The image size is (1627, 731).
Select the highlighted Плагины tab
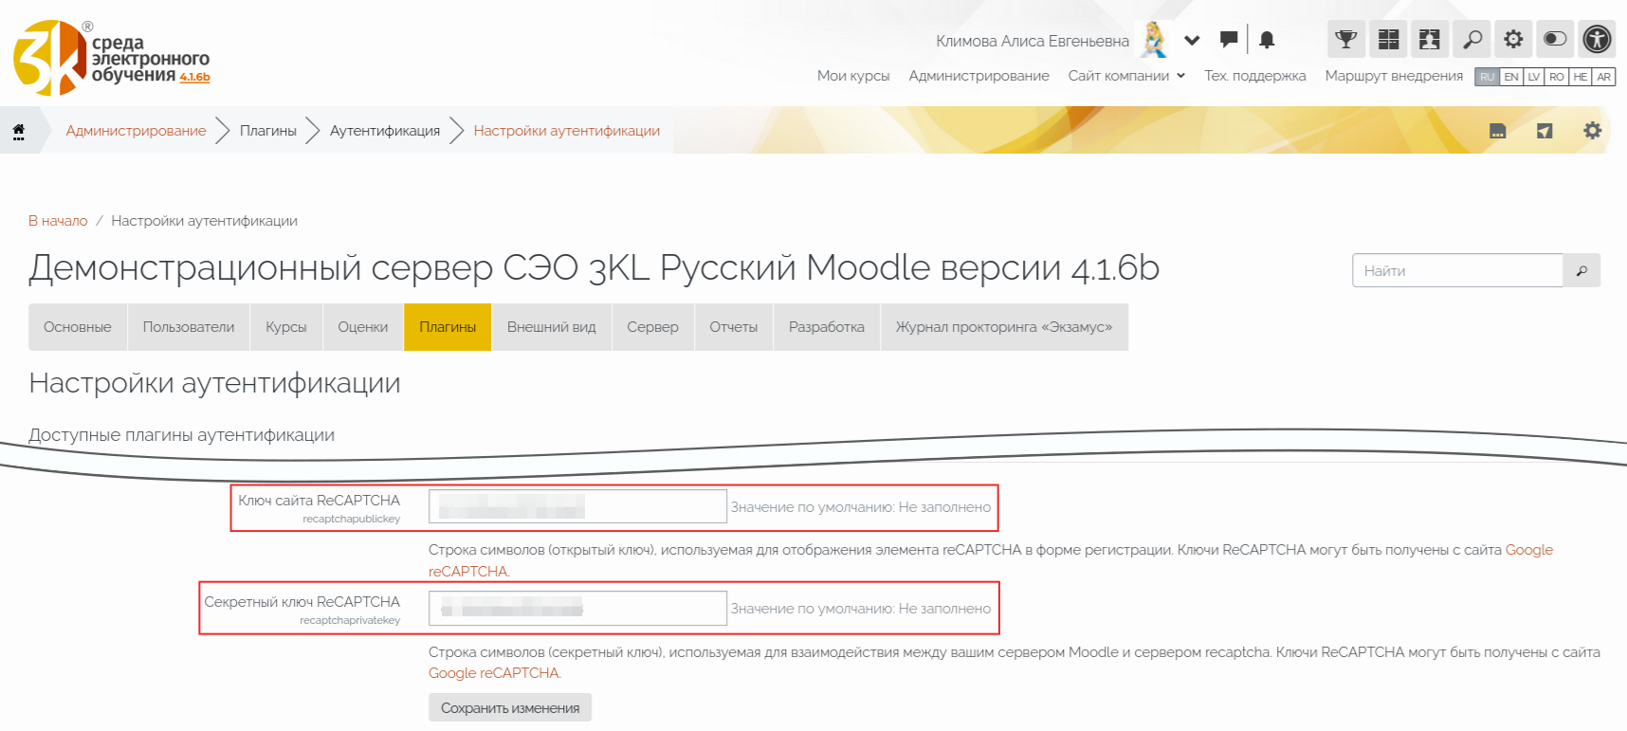448,327
